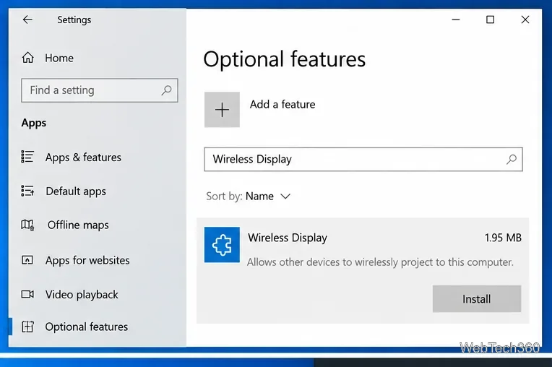
Task: Click the plus Add a feature button
Action: [x=222, y=110]
